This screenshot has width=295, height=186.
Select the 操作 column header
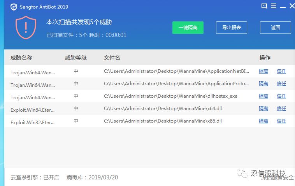(265, 58)
